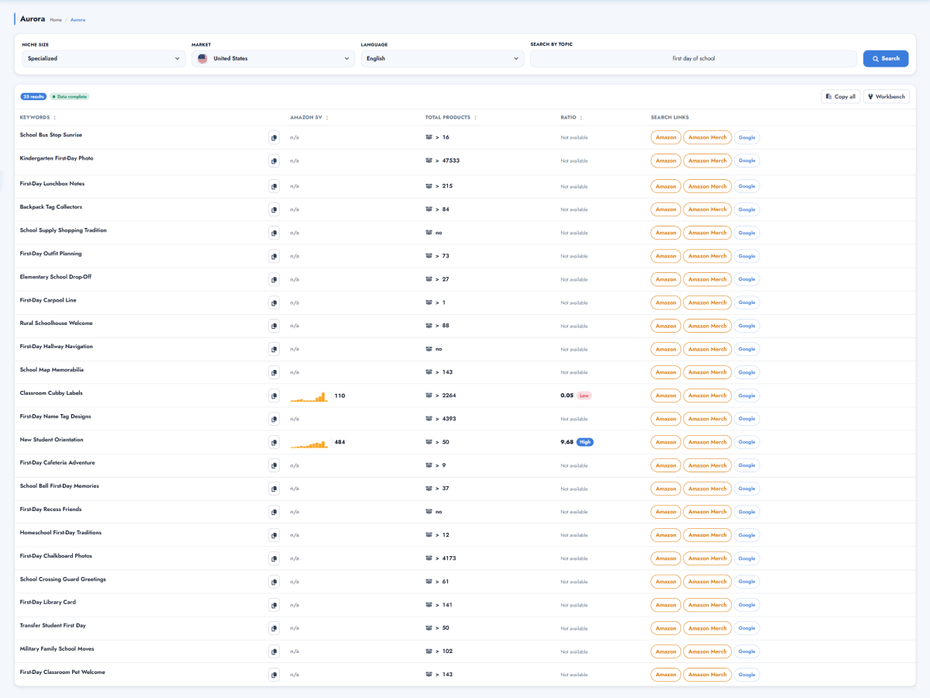Click the blue Search button

[886, 58]
